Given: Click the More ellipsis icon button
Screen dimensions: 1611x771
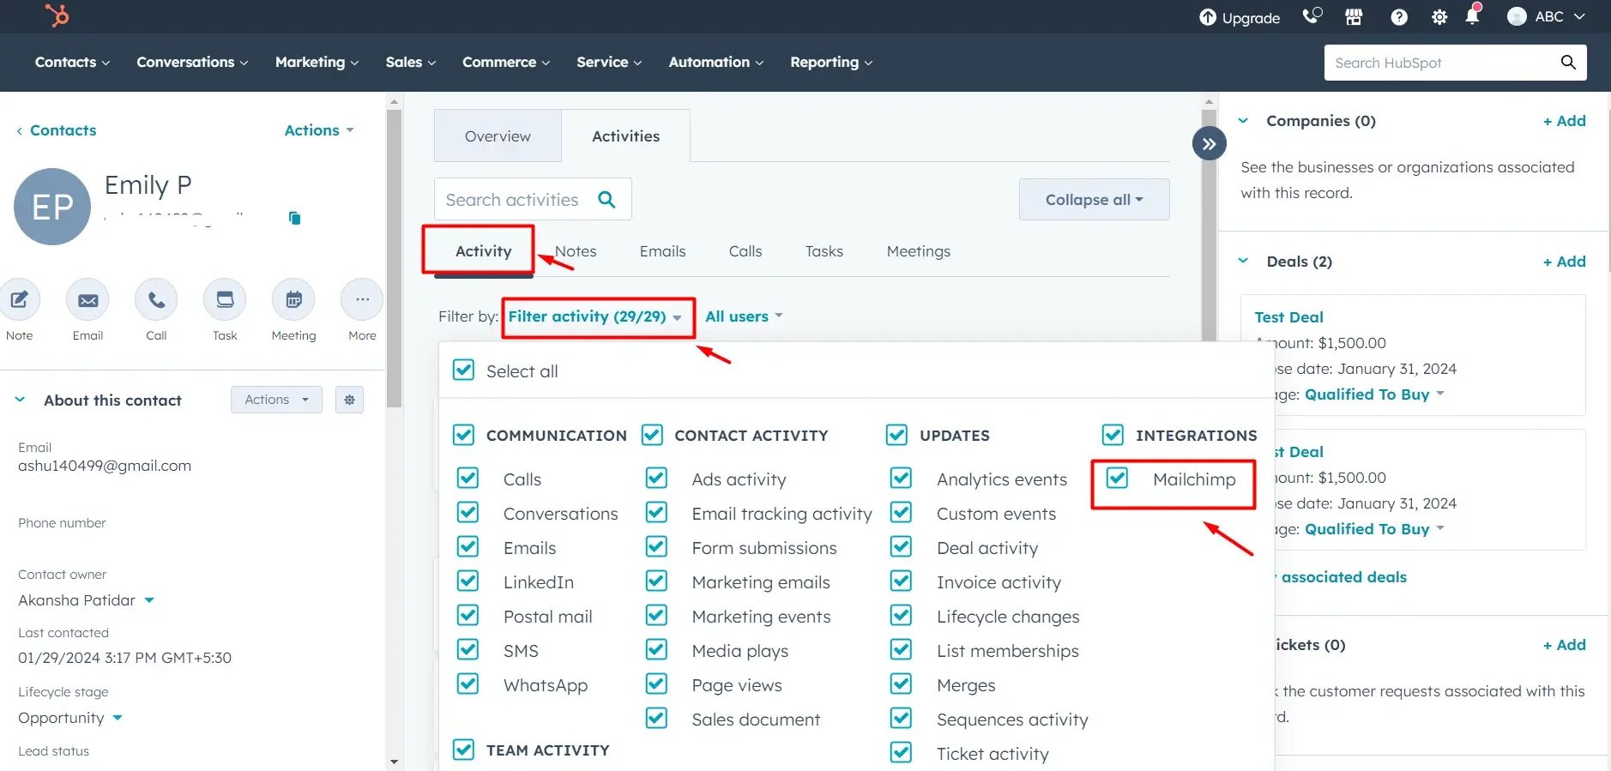Looking at the screenshot, I should coord(362,299).
